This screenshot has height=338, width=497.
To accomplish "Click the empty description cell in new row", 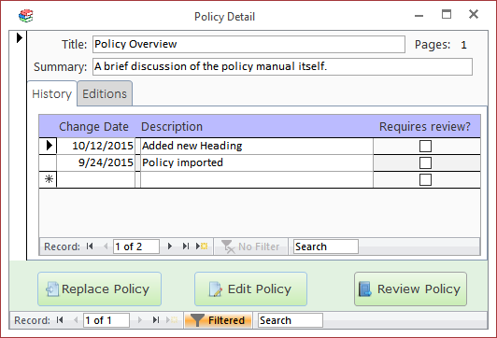I will [256, 179].
